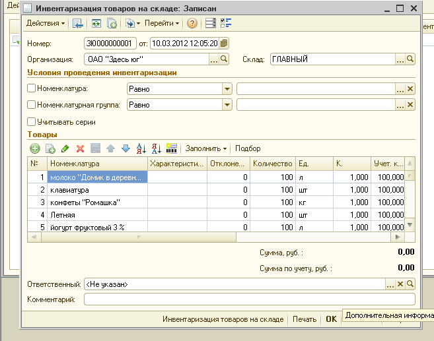Click the find-in-list toolbar icon
This screenshot has height=341, width=434.
pyautogui.click(x=78, y=23)
